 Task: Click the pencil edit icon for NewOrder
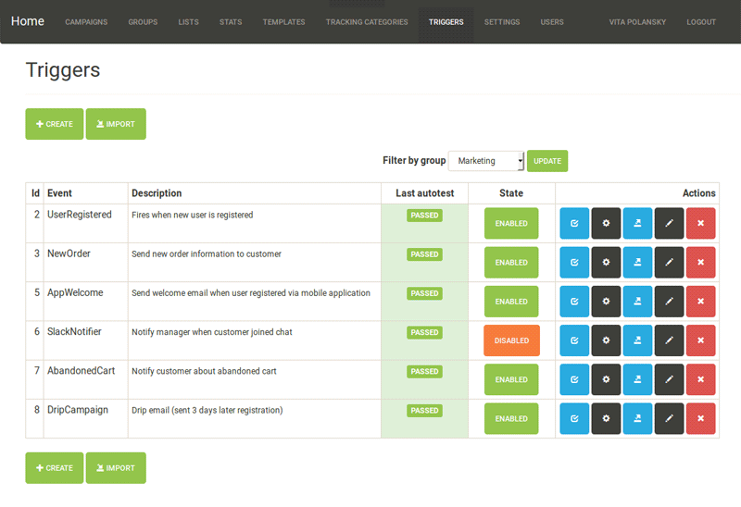(669, 263)
